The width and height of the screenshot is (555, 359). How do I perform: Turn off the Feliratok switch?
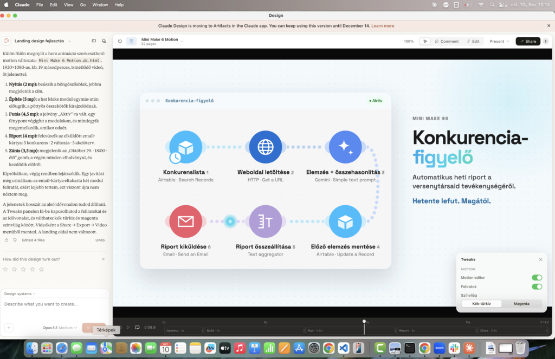[537, 286]
